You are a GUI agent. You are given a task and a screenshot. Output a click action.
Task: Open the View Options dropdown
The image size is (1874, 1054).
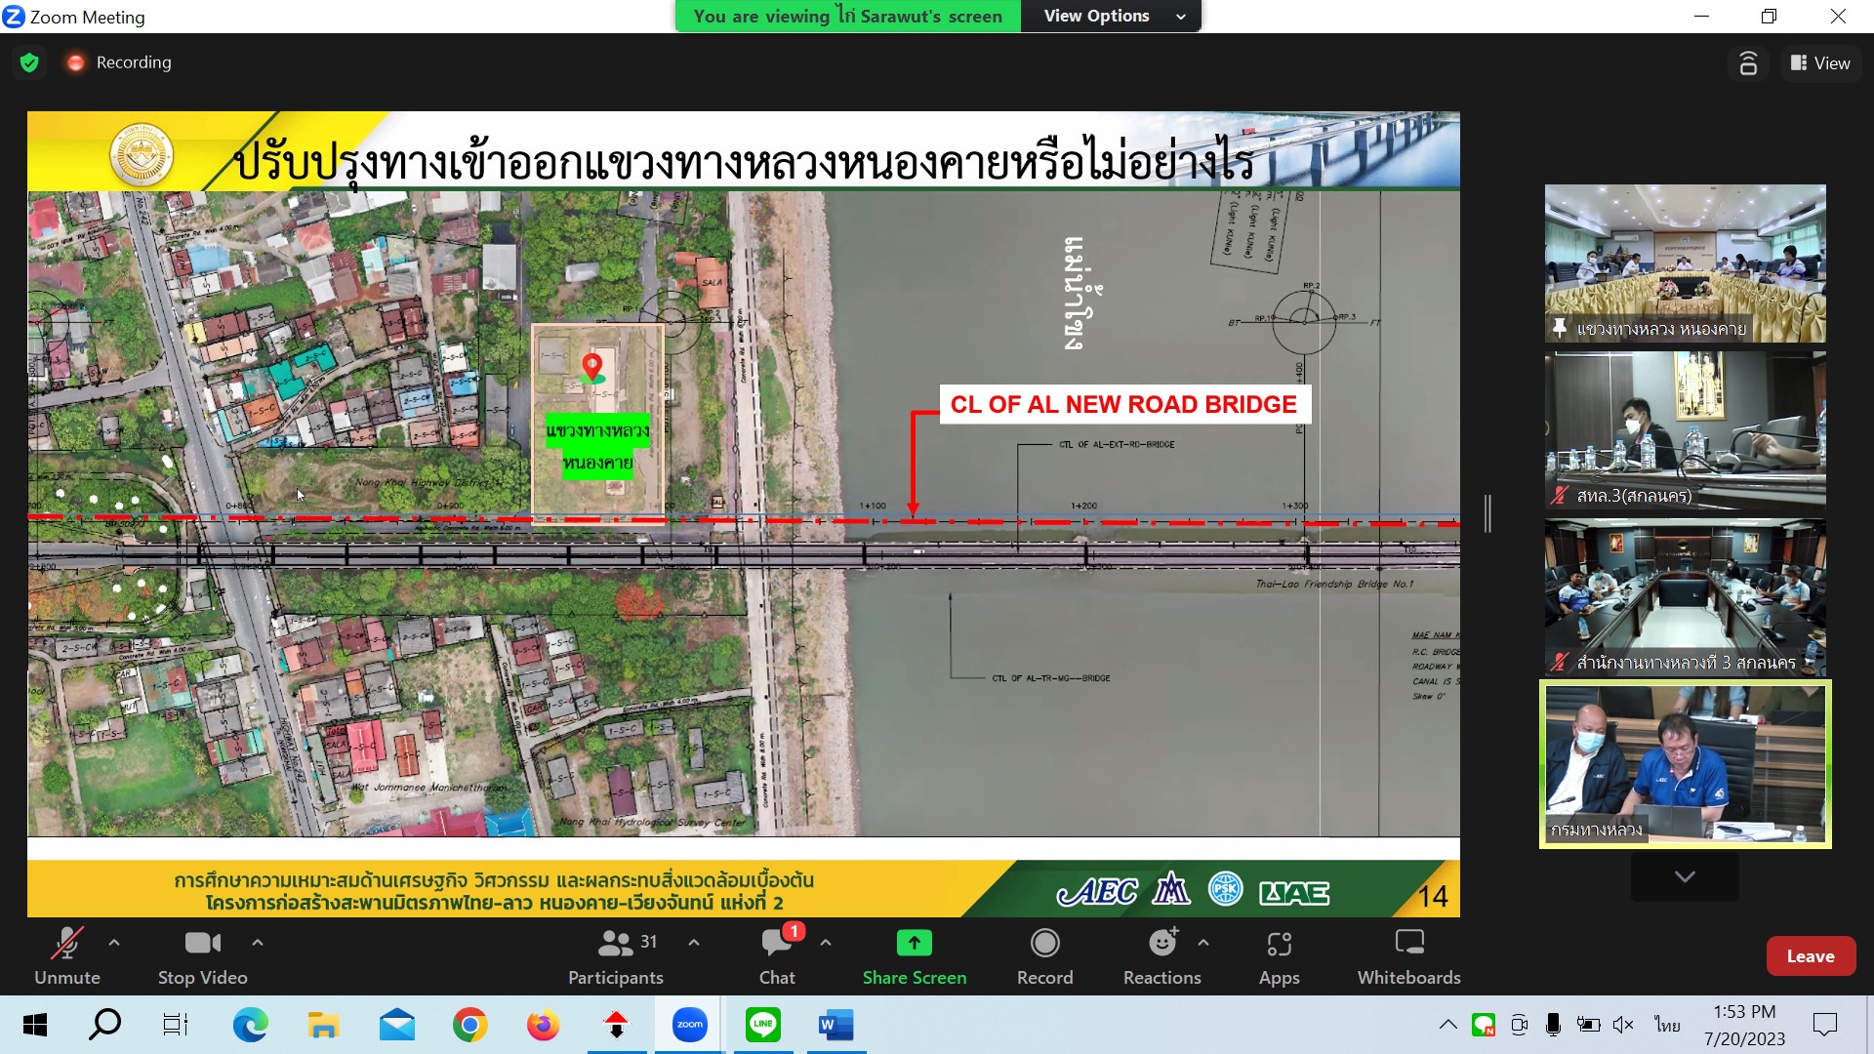1111,16
